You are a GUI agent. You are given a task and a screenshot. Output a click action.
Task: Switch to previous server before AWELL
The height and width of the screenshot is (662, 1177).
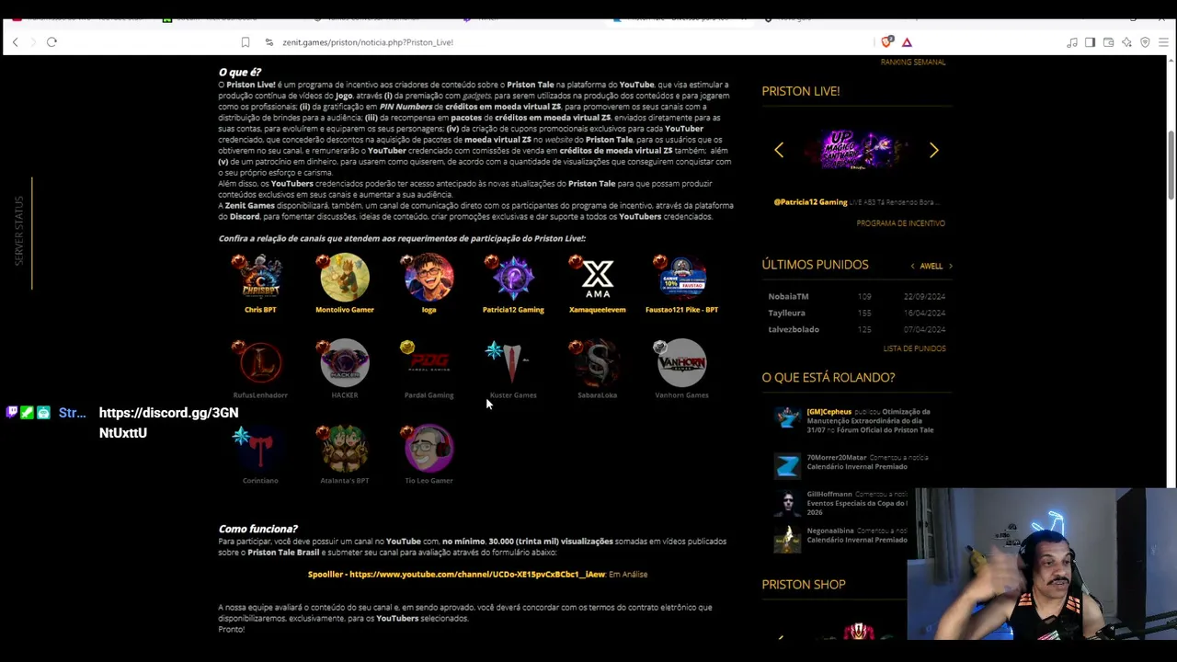912,267
